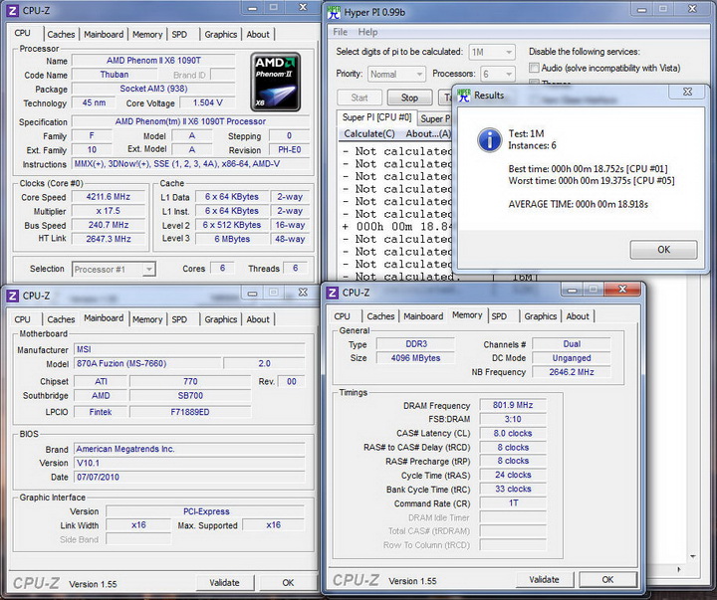
Task: Select Caches tab in the mainboard CPU-Z window
Action: [x=61, y=319]
